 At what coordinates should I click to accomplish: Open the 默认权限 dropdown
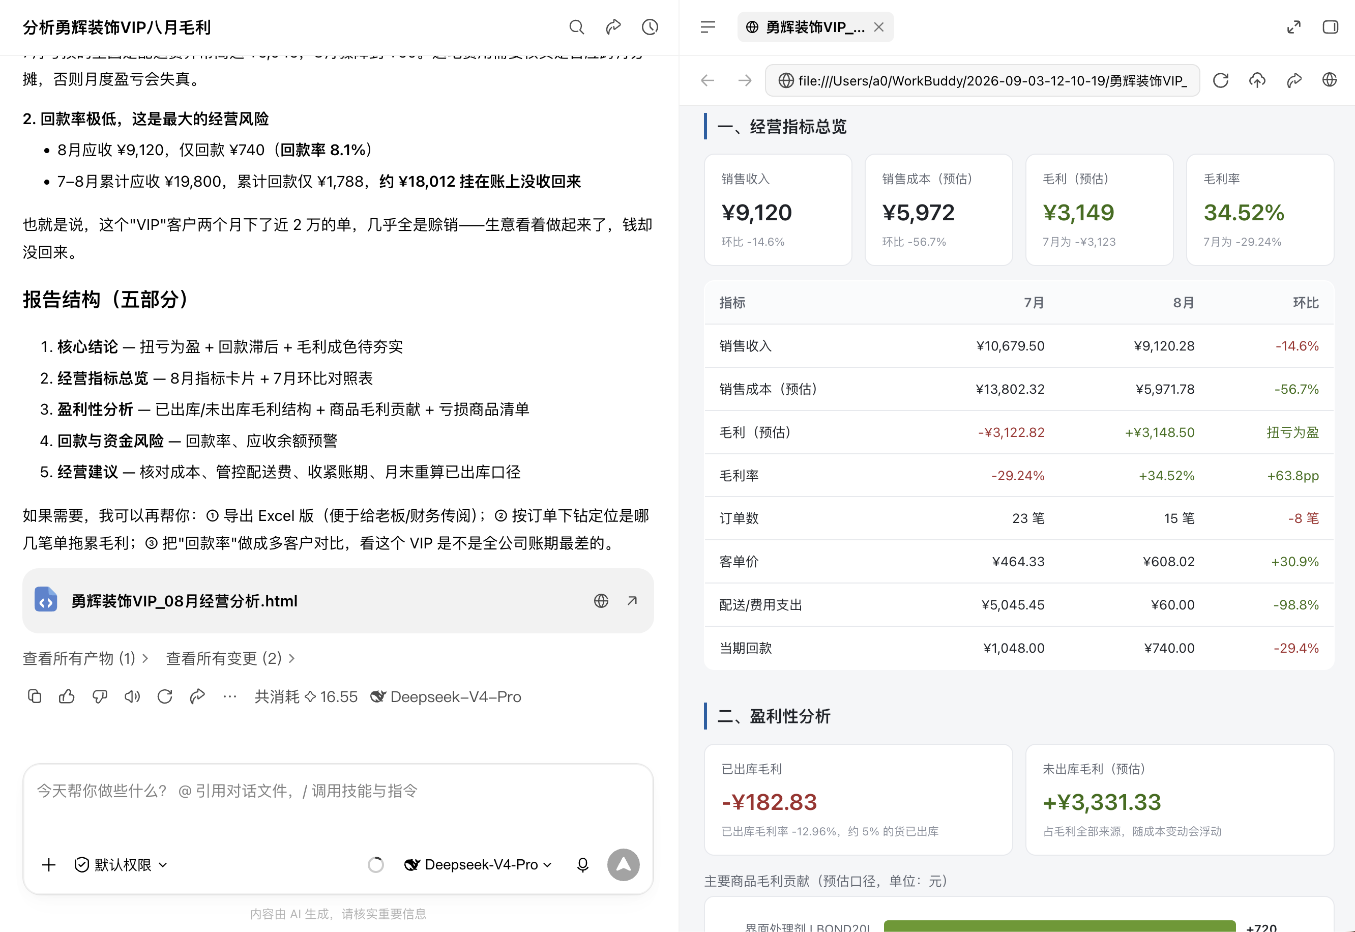[x=121, y=865]
